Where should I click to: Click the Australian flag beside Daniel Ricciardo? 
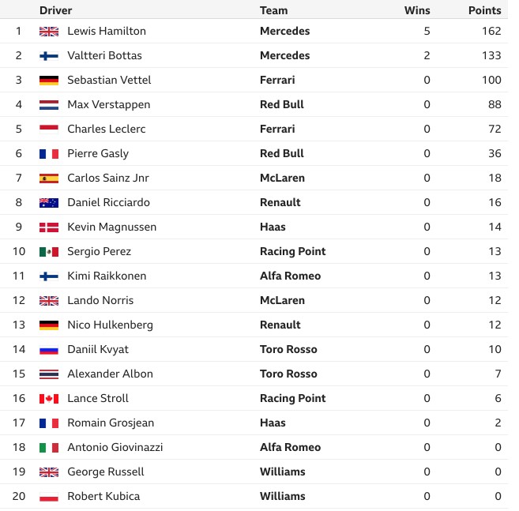tap(49, 203)
